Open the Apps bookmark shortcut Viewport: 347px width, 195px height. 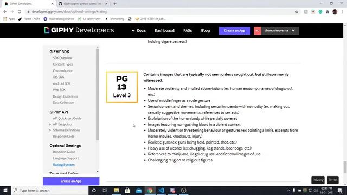[9, 19]
